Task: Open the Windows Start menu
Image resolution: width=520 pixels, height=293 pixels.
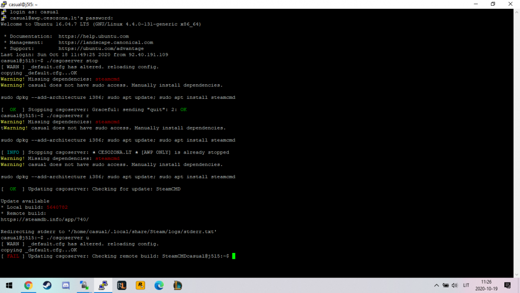Action: point(9,285)
